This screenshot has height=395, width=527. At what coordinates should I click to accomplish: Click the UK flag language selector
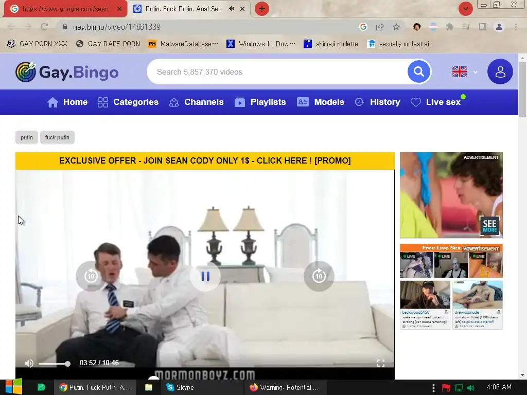pyautogui.click(x=460, y=71)
